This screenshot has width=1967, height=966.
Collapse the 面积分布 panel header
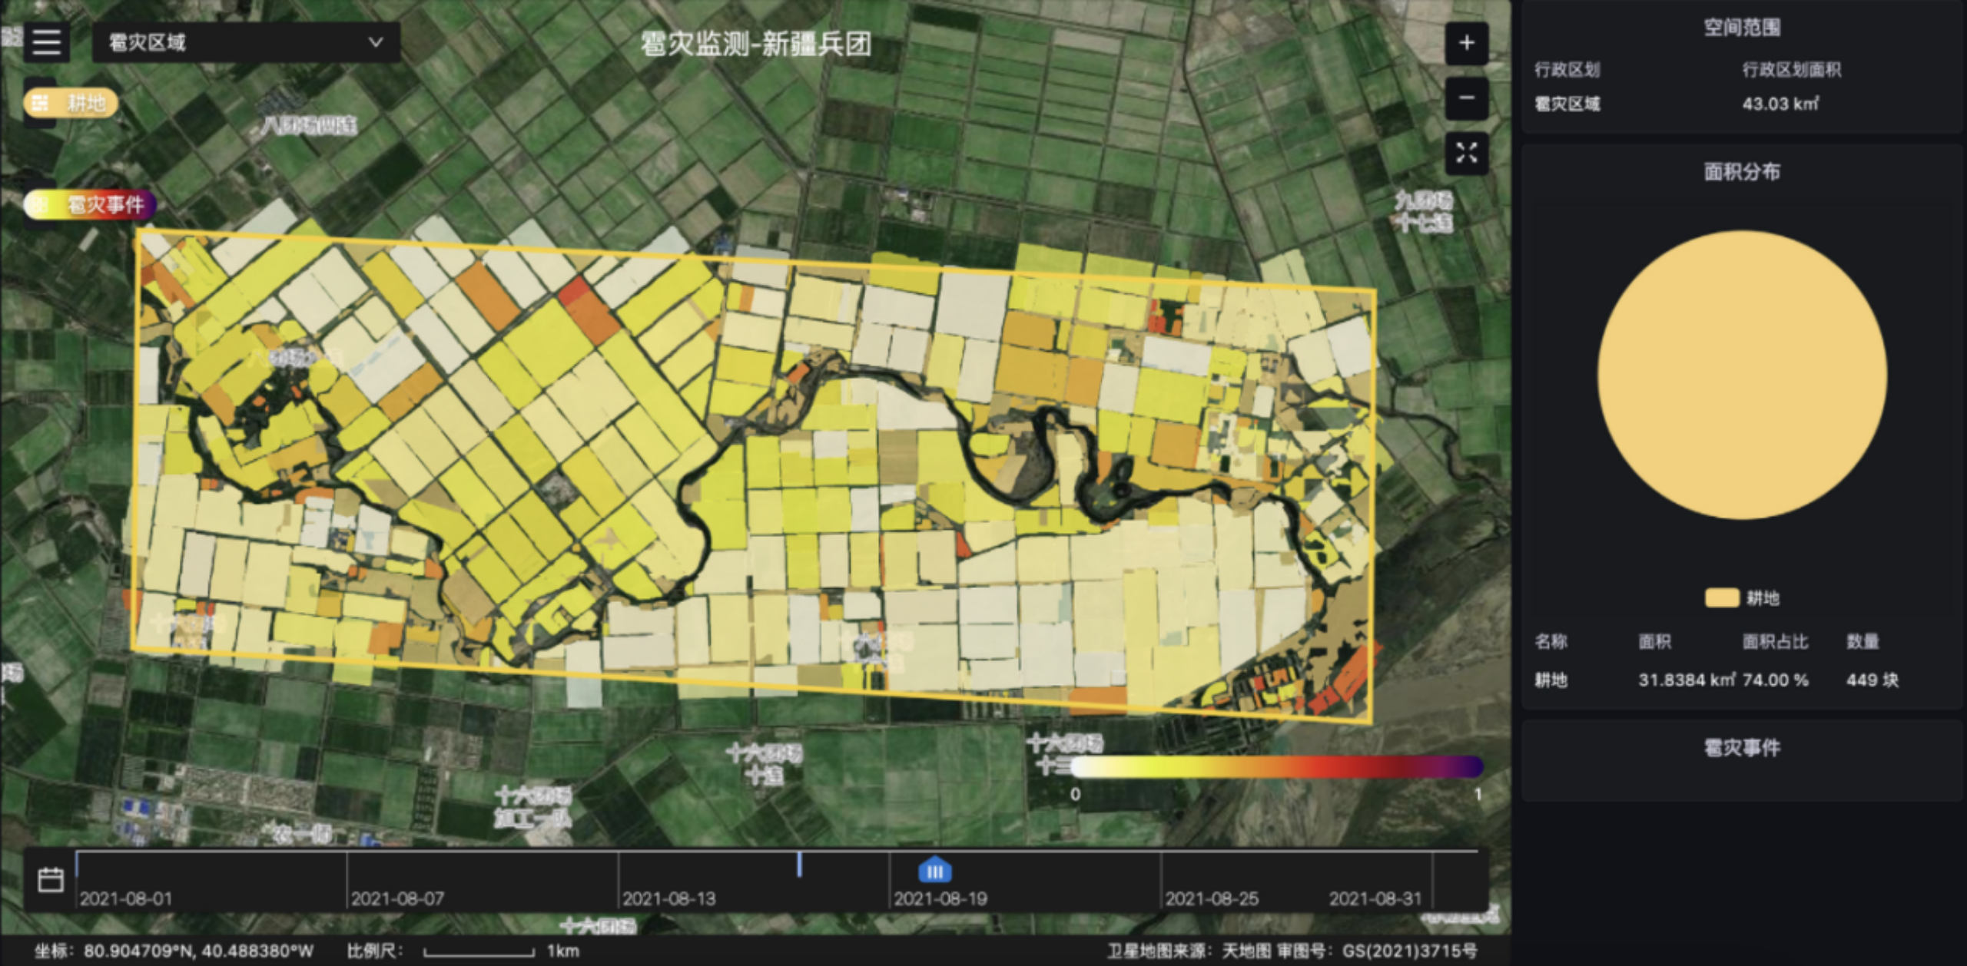tap(1742, 172)
